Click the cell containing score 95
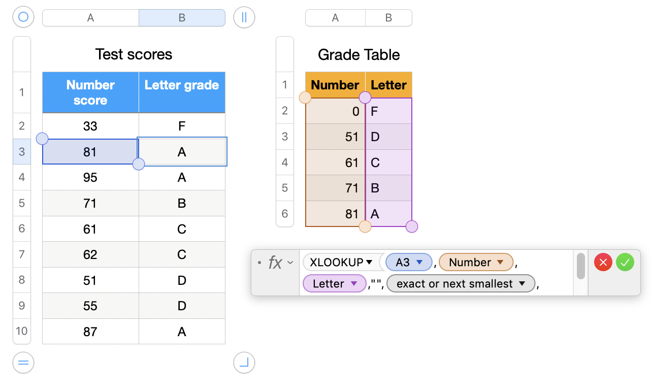 90,177
